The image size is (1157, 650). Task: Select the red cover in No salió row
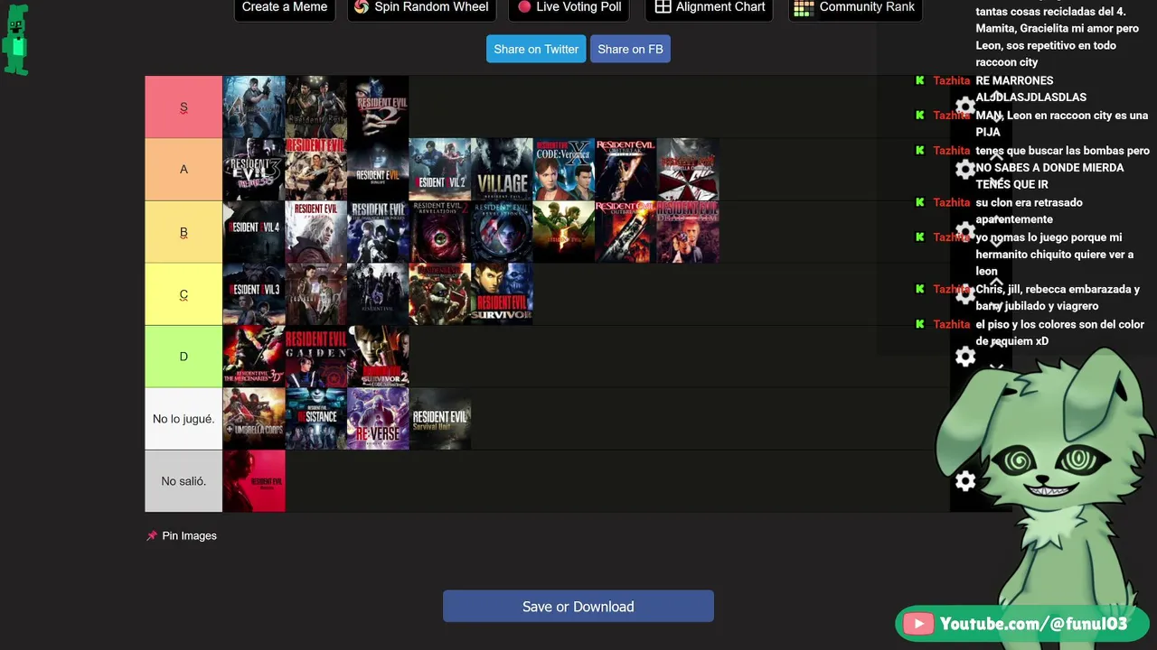point(254,481)
